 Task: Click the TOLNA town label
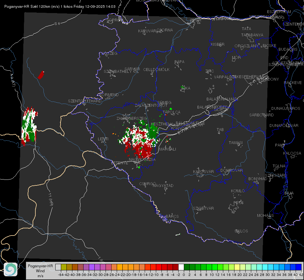pyautogui.click(x=279, y=166)
